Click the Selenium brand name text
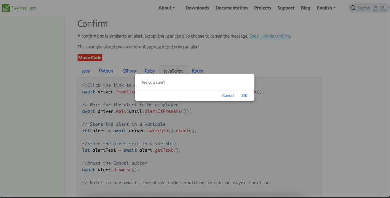 point(24,8)
